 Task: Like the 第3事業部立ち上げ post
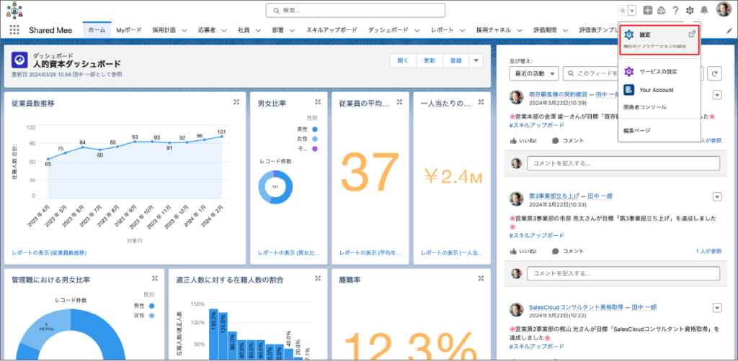click(x=523, y=251)
